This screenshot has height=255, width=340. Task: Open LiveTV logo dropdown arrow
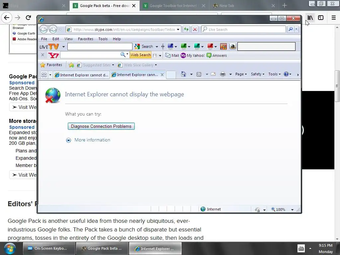63,46
